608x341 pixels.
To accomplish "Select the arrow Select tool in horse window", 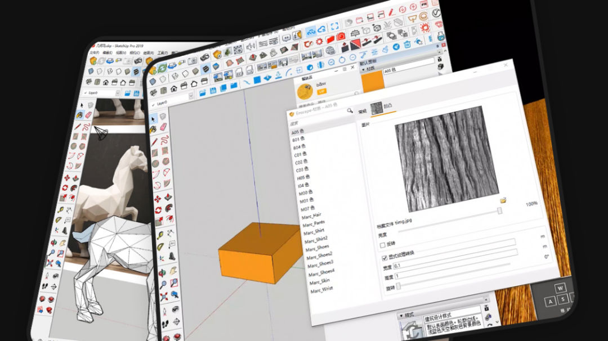I will coord(82,105).
